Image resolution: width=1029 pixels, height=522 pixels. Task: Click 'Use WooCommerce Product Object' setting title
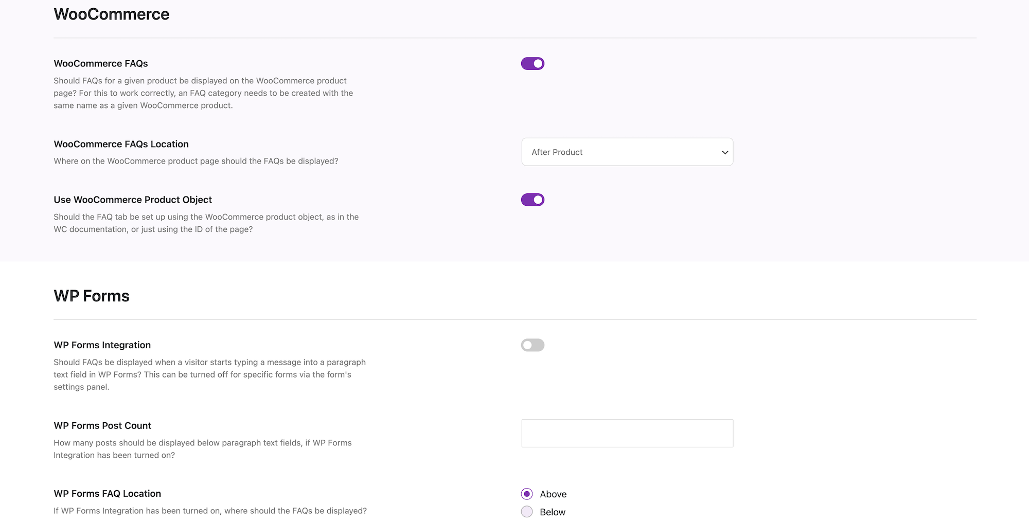[x=133, y=200]
